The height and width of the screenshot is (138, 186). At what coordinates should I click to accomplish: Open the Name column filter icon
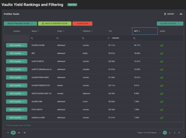pyautogui.click(x=38, y=31)
